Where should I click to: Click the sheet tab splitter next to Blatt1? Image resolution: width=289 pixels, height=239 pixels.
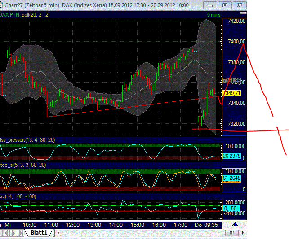pos(54,233)
